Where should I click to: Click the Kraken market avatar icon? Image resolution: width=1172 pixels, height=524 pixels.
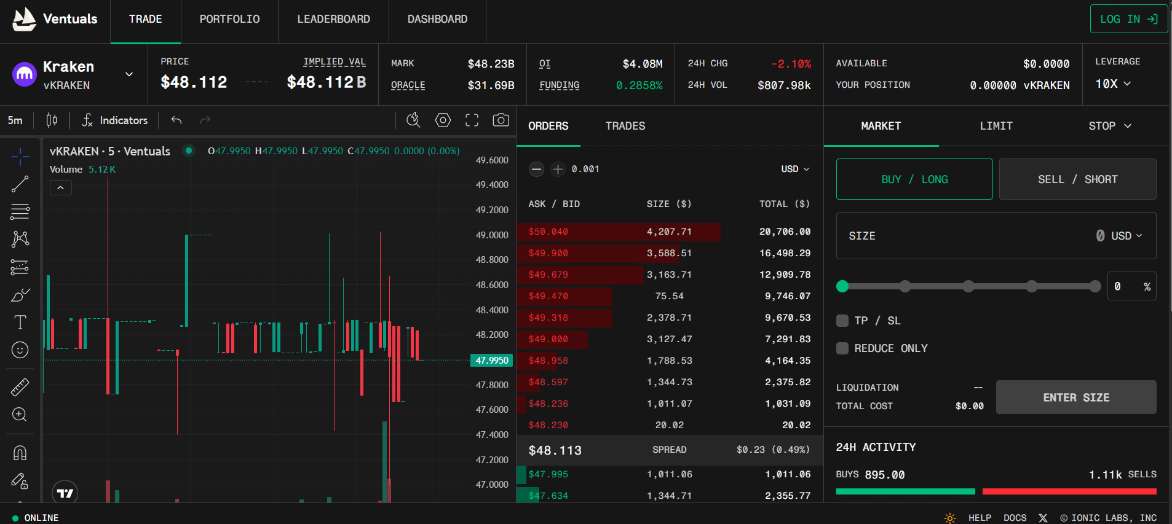pos(25,74)
